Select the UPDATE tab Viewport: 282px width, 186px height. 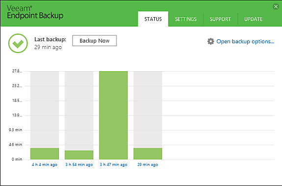253,19
